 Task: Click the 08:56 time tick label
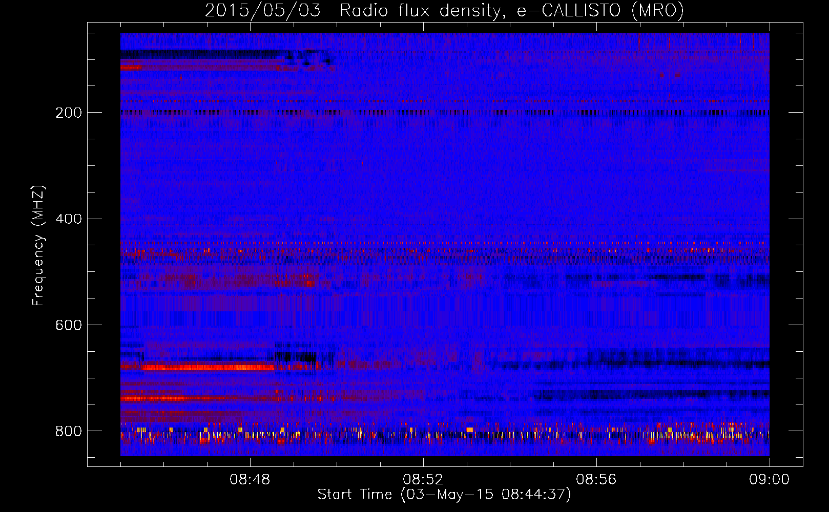pyautogui.click(x=596, y=480)
